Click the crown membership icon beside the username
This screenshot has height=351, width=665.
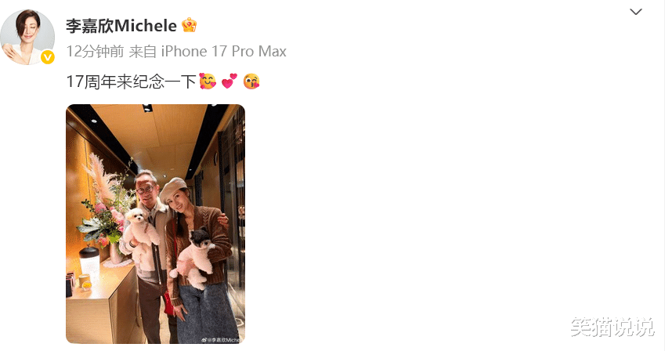[189, 26]
